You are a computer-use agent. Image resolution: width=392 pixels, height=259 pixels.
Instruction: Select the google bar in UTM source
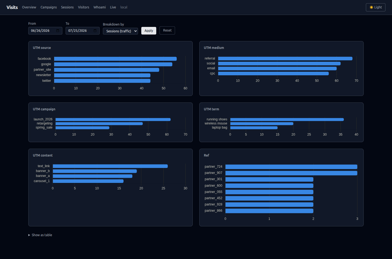click(113, 64)
